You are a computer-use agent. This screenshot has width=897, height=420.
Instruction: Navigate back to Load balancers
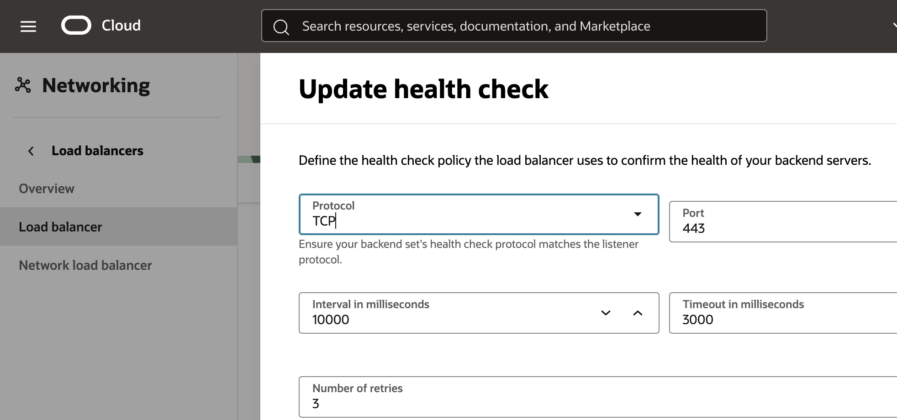(x=97, y=151)
